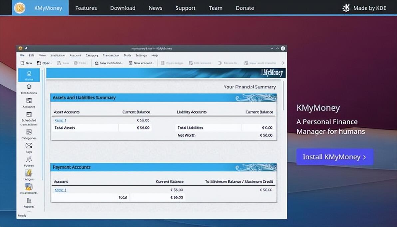
Task: Open Scheduled transactions in sidebar
Action: click(x=29, y=119)
